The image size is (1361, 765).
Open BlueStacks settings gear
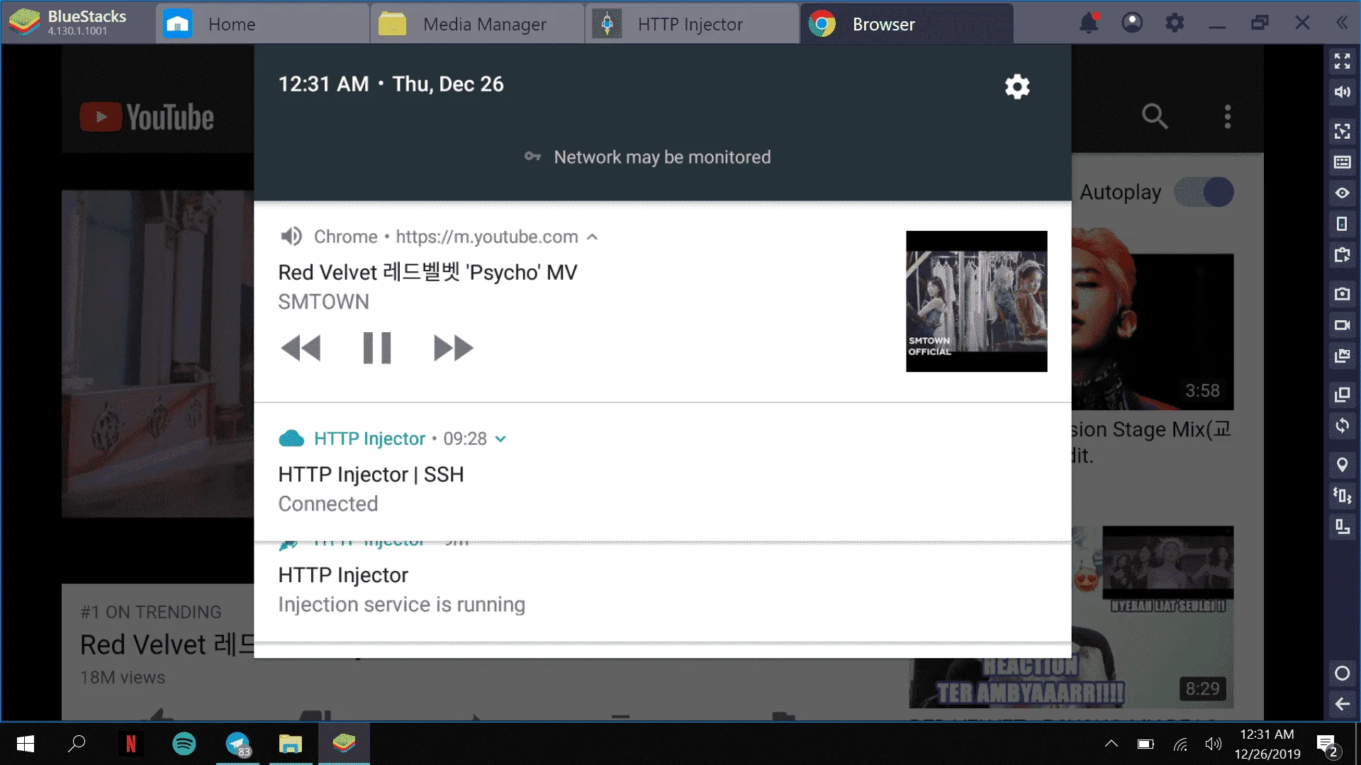coord(1175,23)
